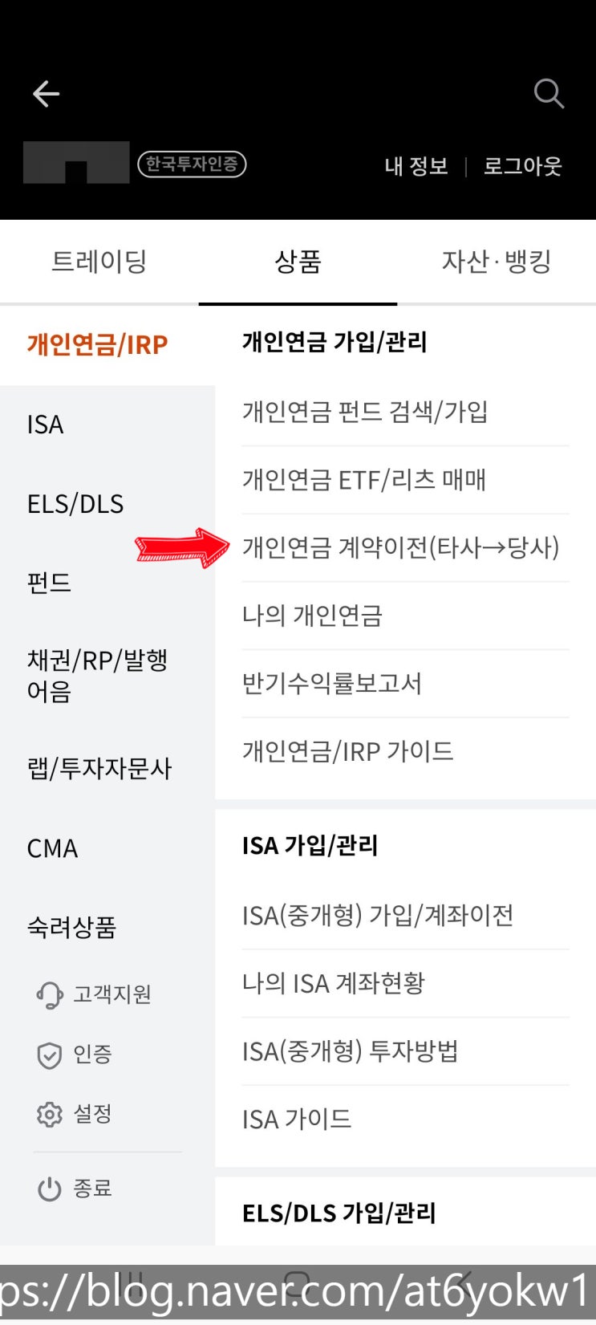
Task: Select ISA in left category list
Action: [x=46, y=425]
